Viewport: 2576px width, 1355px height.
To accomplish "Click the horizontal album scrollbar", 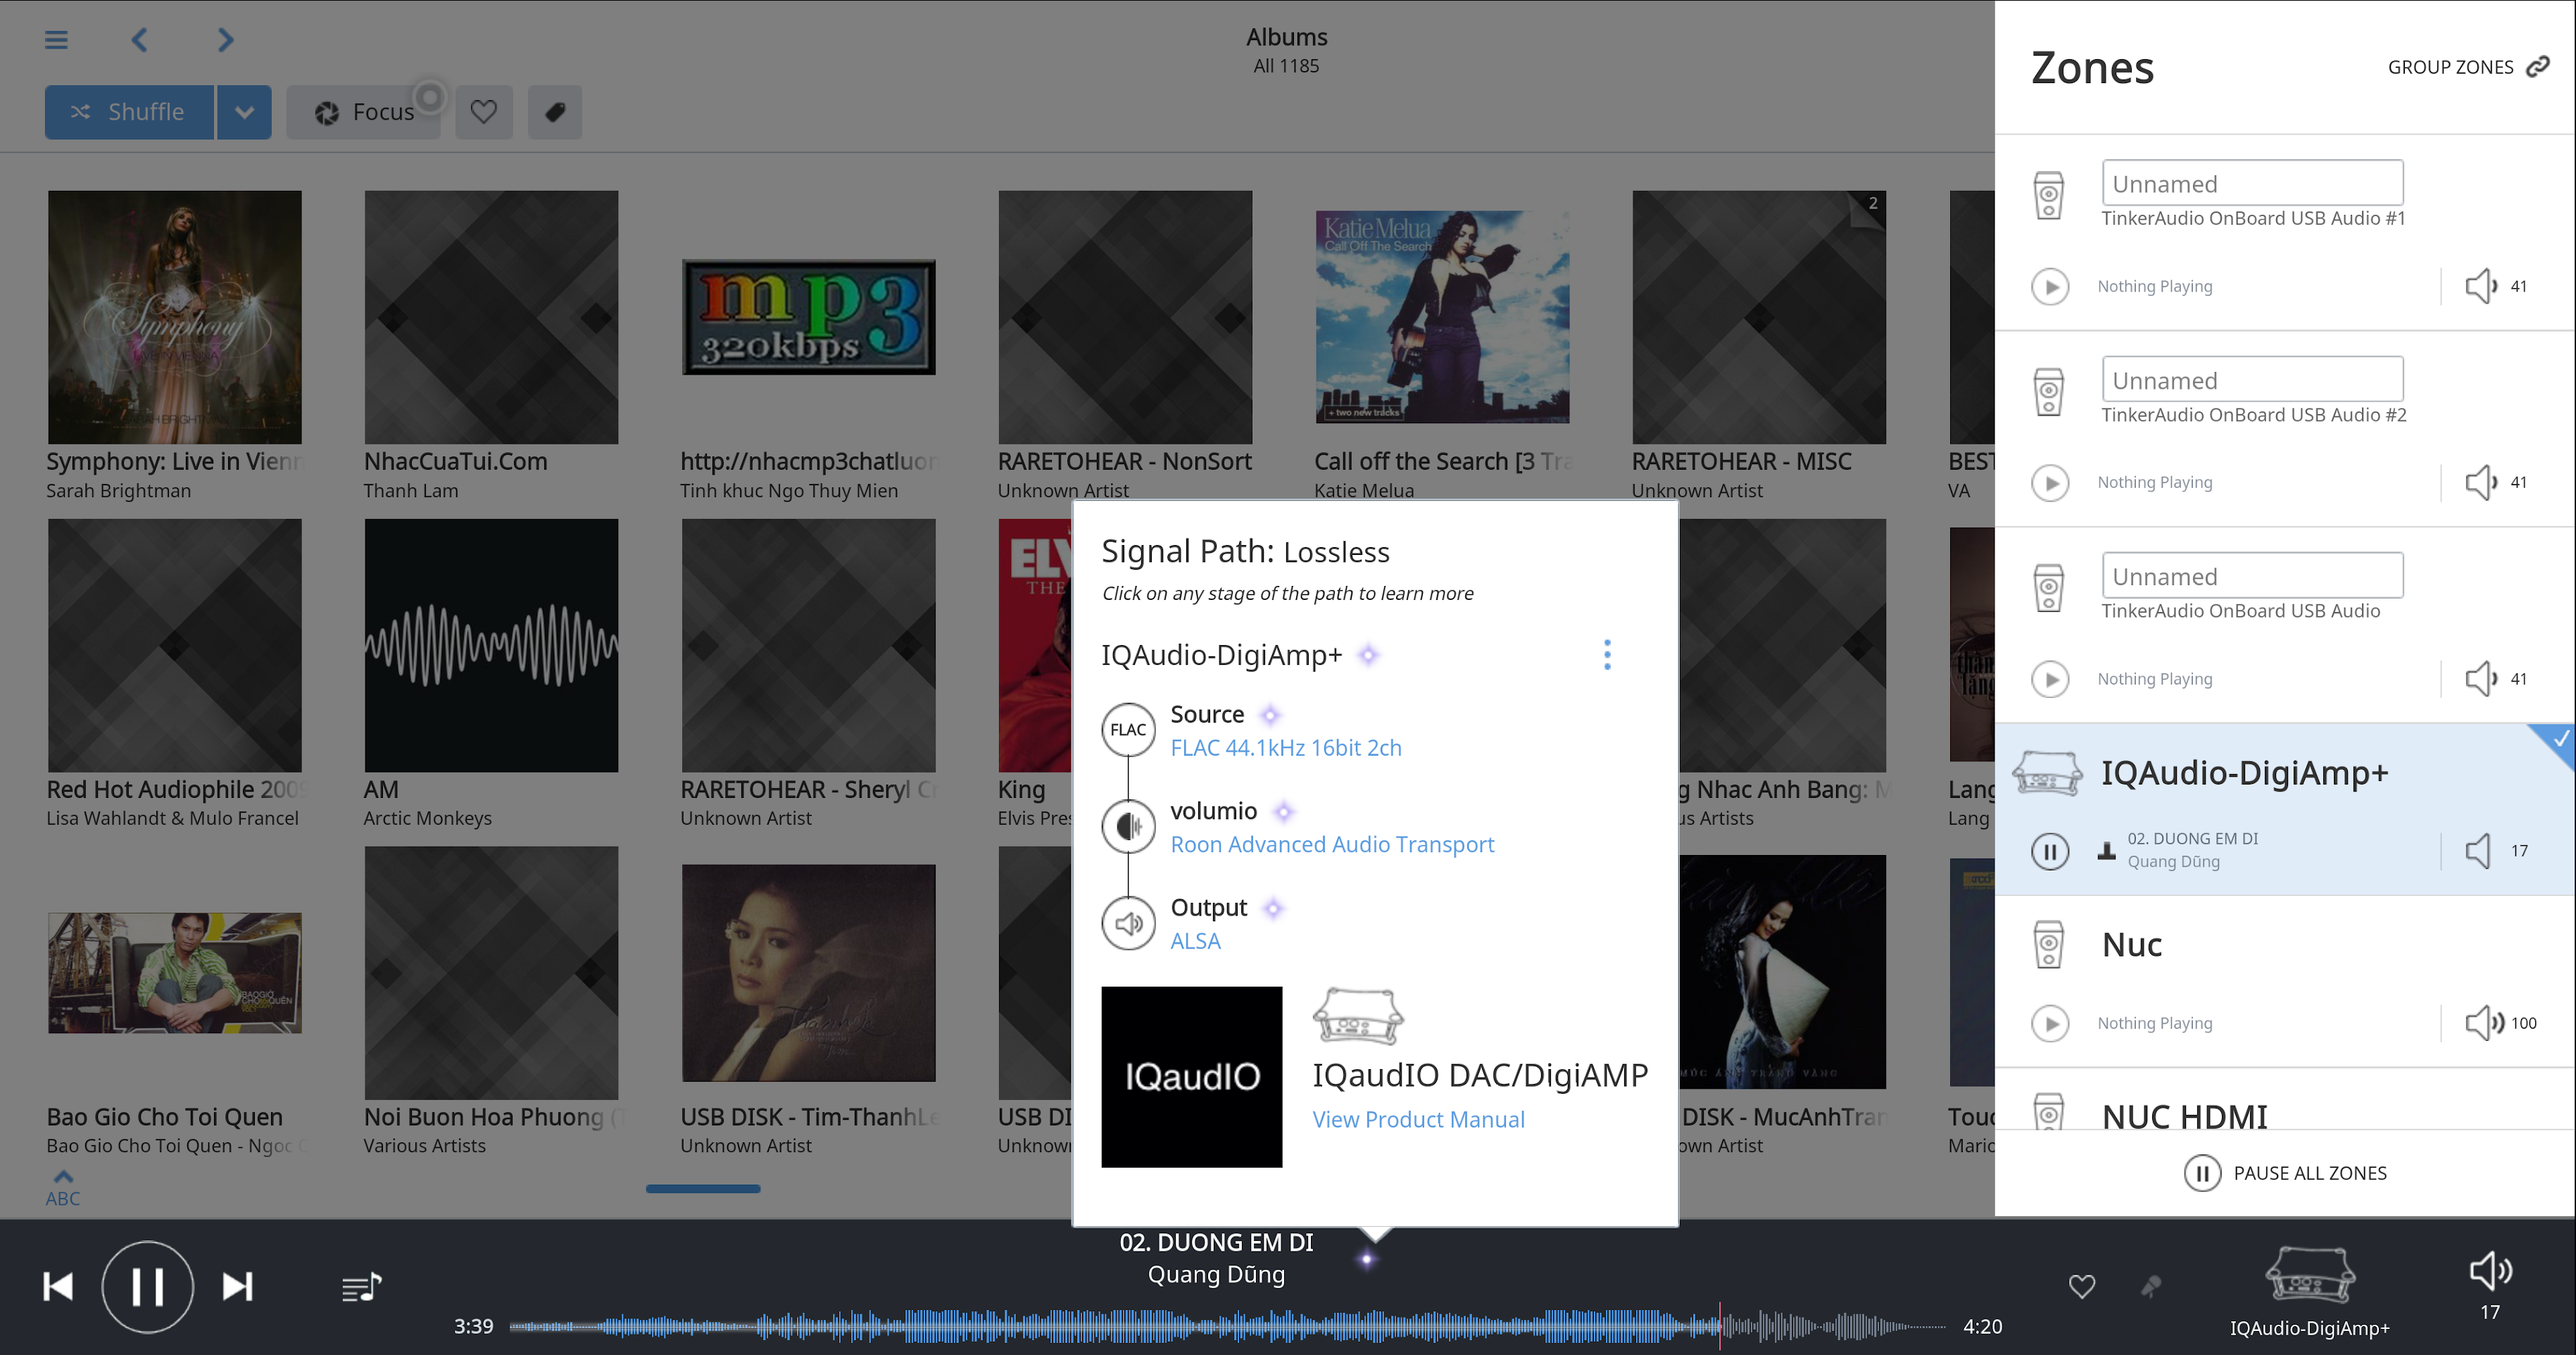I will coord(703,1188).
